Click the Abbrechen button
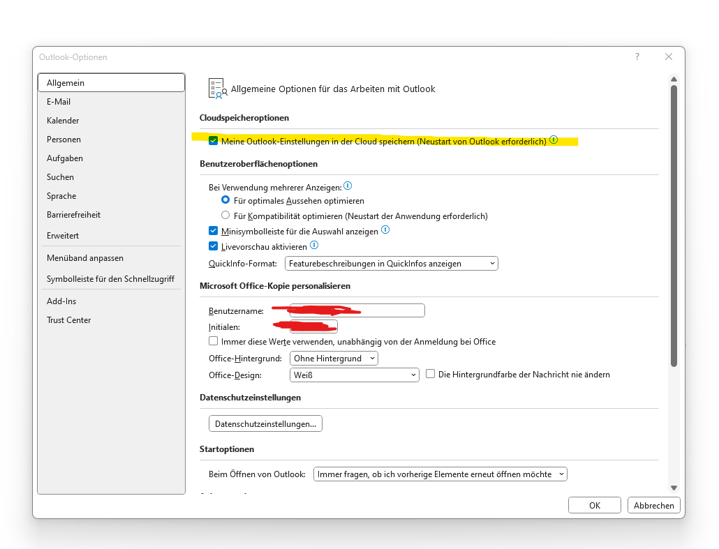Screen dimensions: 719x549 [x=654, y=506]
